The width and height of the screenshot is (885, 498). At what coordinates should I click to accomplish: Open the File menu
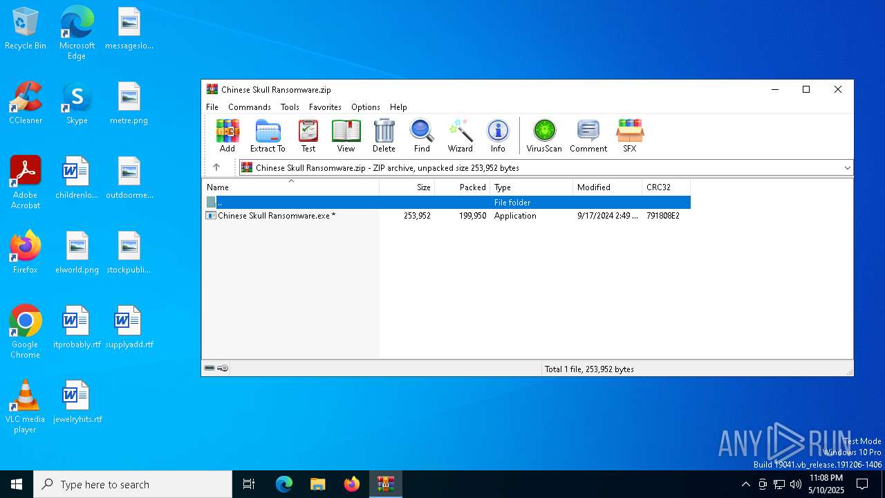point(212,107)
